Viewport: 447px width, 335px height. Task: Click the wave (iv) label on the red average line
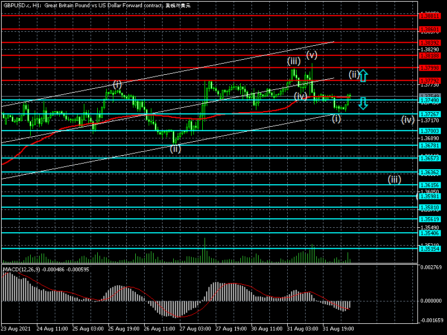coord(301,96)
